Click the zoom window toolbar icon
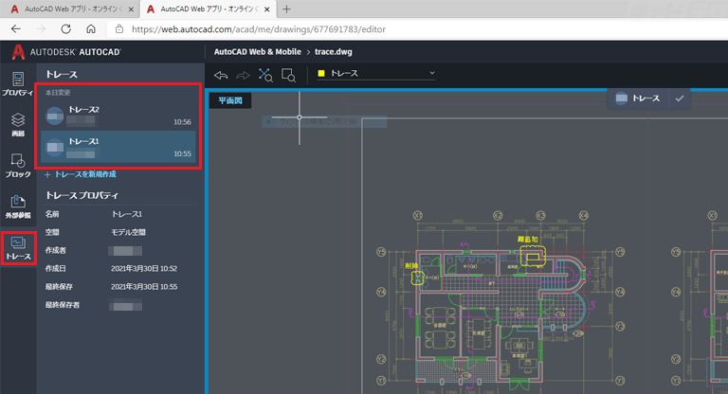 click(289, 74)
